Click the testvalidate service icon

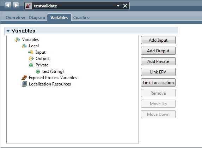(29, 6)
